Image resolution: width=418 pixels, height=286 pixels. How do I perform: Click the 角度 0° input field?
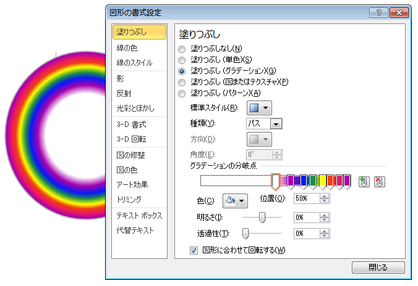[260, 155]
